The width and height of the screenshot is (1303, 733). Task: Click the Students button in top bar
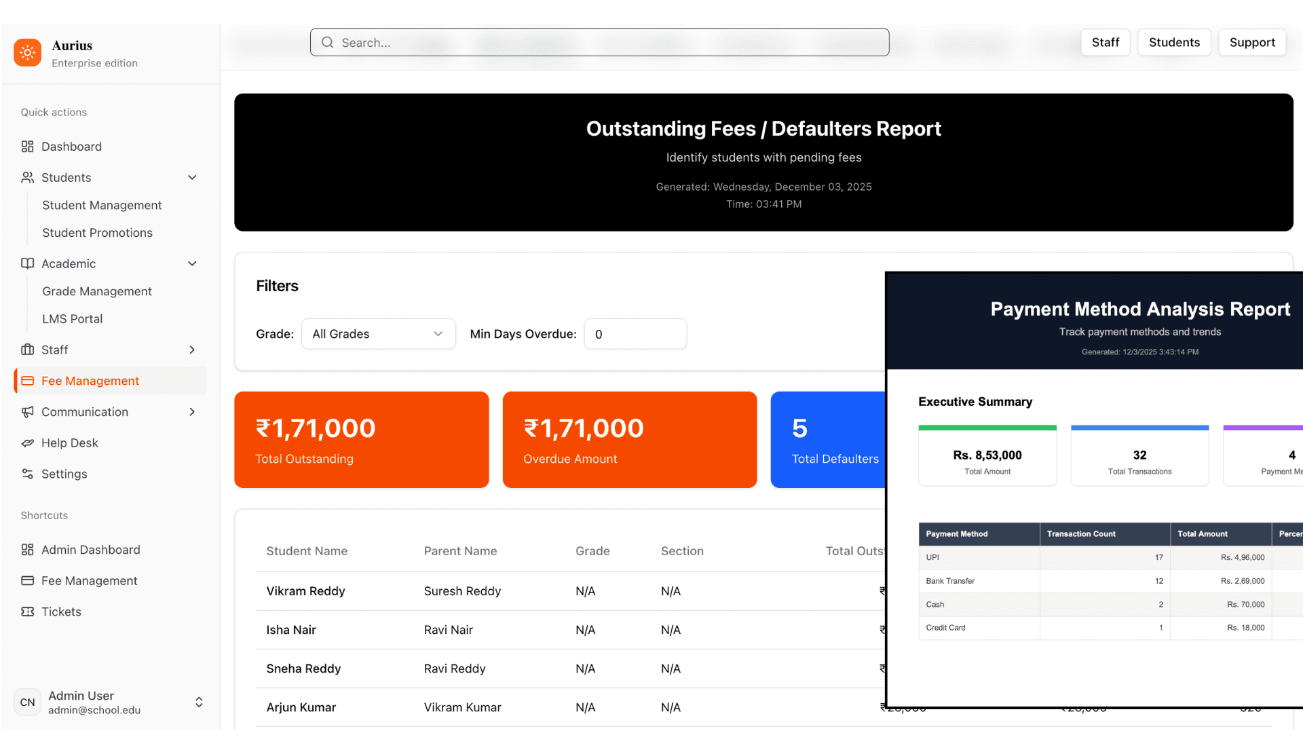coord(1174,42)
